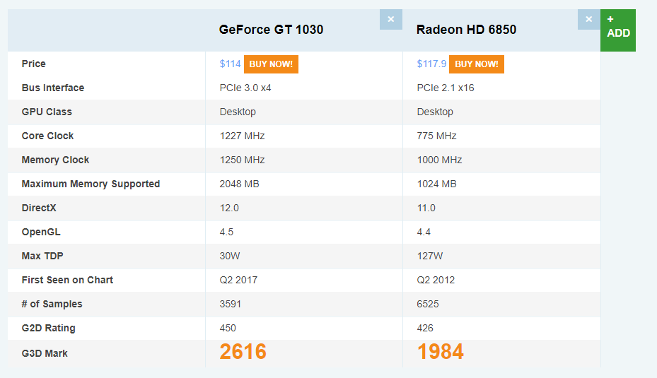657x378 pixels.
Task: Click the PCIe 3.0 x4 value
Action: pyautogui.click(x=245, y=88)
